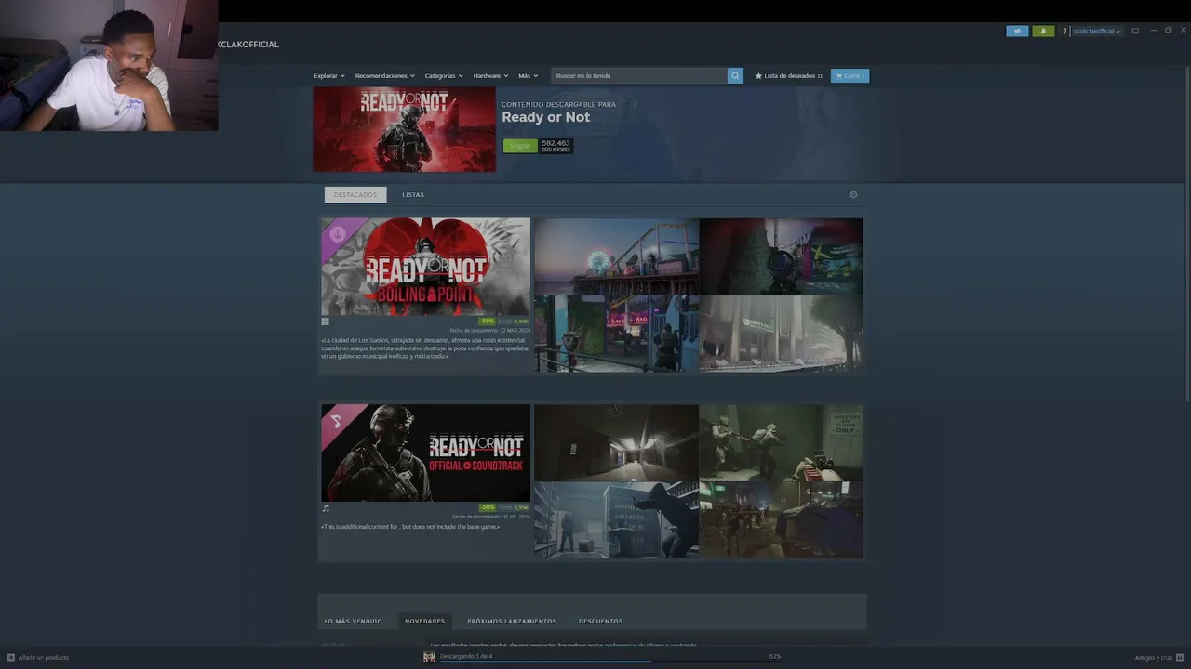The image size is (1191, 669).
Task: Switch to the Listas tab
Action: coord(413,195)
